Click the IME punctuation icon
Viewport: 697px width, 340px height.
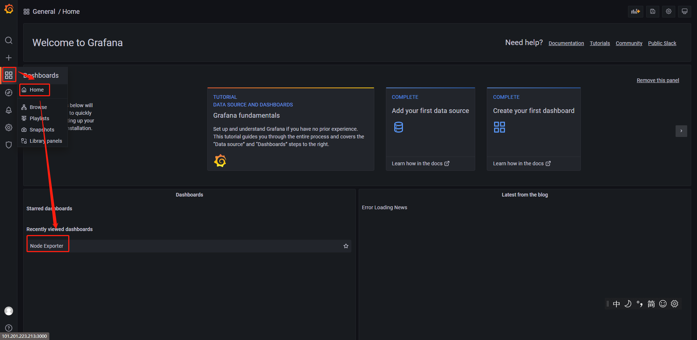click(x=640, y=304)
